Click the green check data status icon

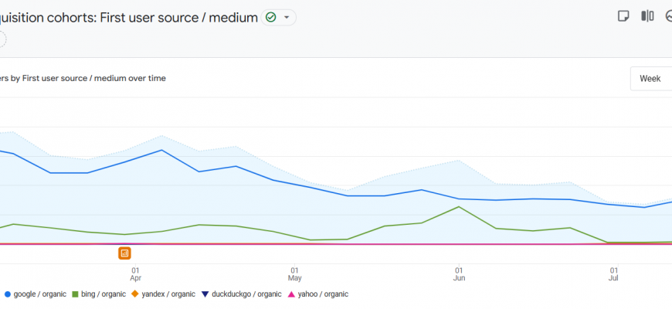point(270,17)
